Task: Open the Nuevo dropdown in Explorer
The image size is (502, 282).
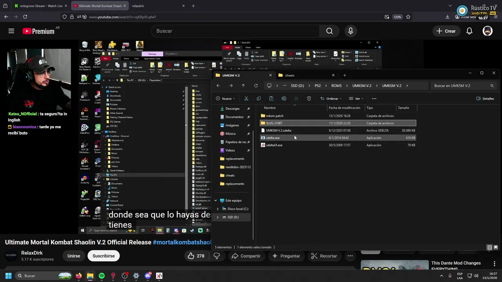Action: (x=226, y=99)
